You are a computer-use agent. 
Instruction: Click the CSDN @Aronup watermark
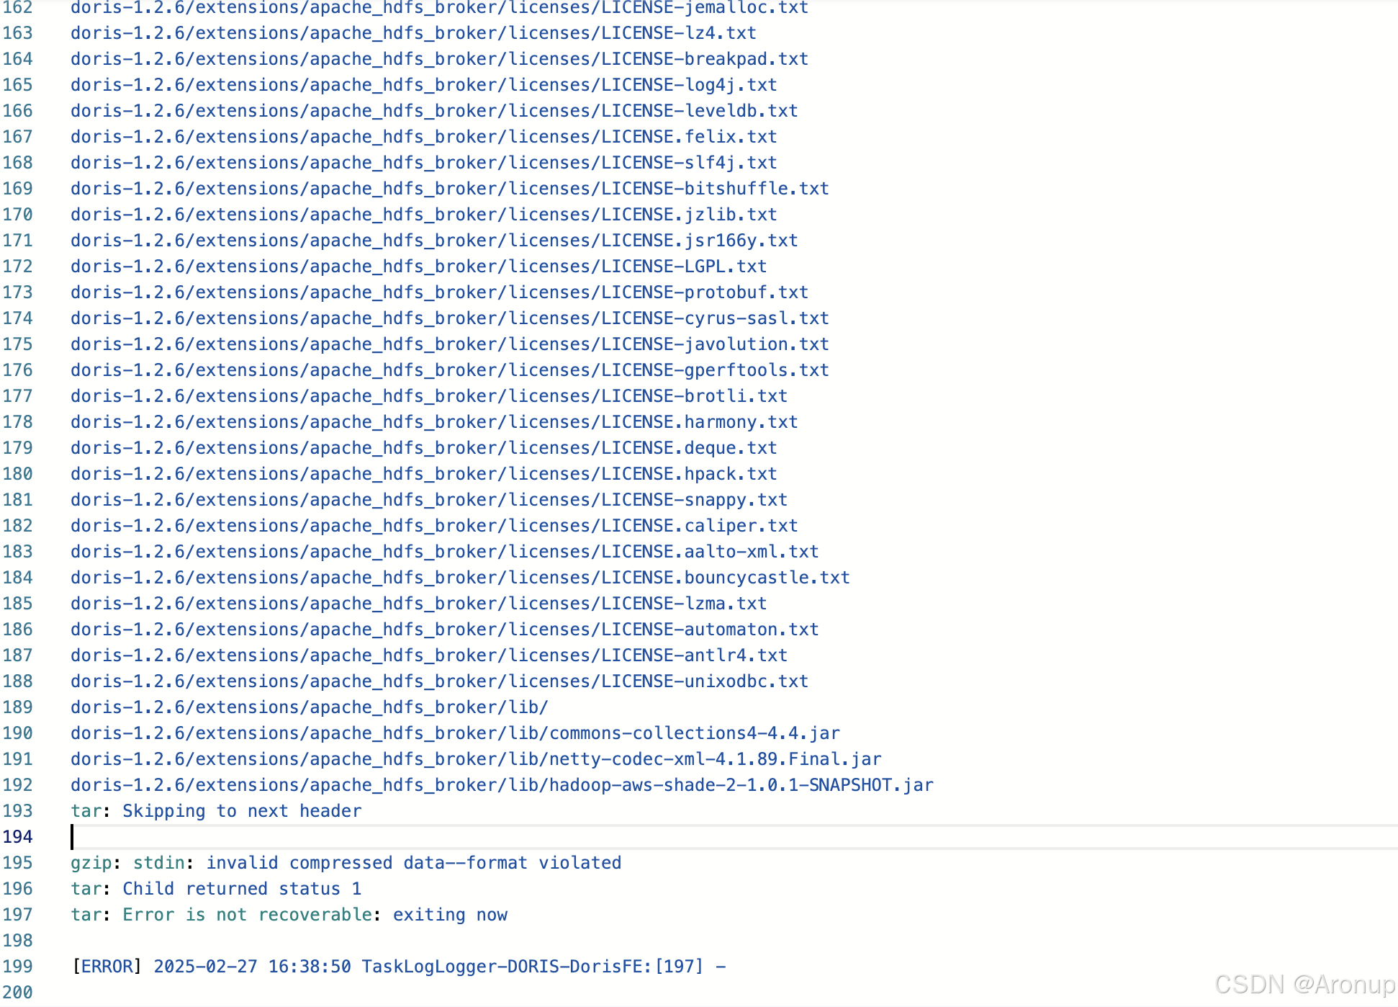coord(1304,984)
